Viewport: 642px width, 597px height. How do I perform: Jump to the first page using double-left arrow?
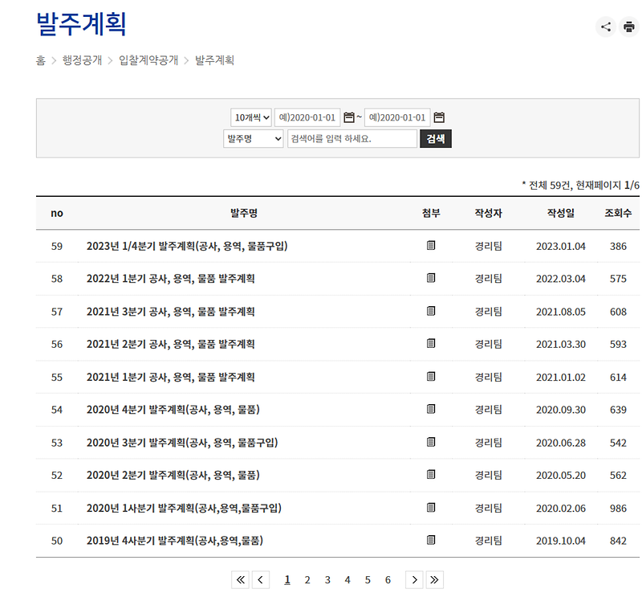(x=240, y=579)
